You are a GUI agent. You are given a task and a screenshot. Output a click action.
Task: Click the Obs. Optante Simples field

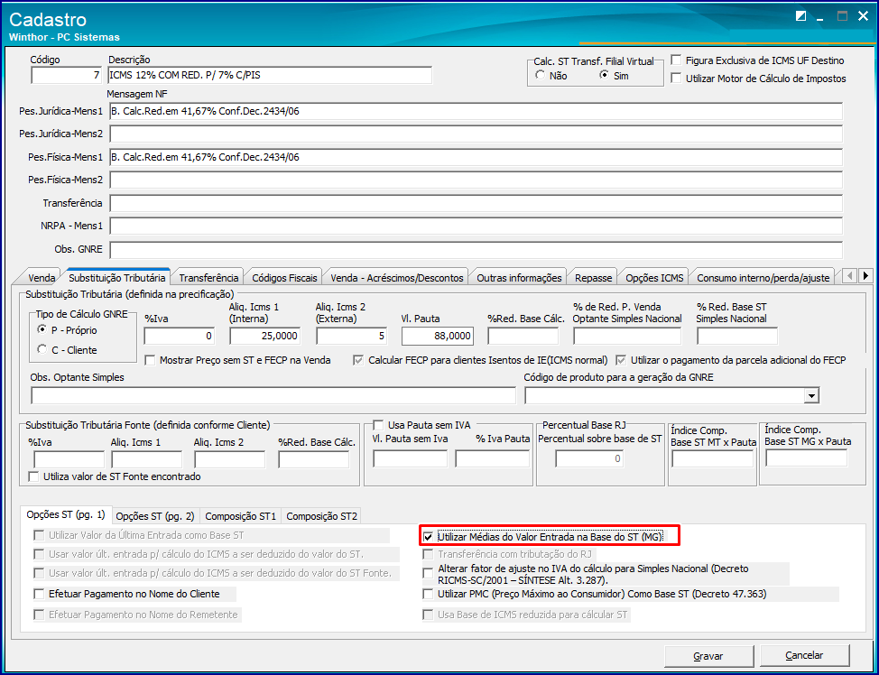pos(273,395)
